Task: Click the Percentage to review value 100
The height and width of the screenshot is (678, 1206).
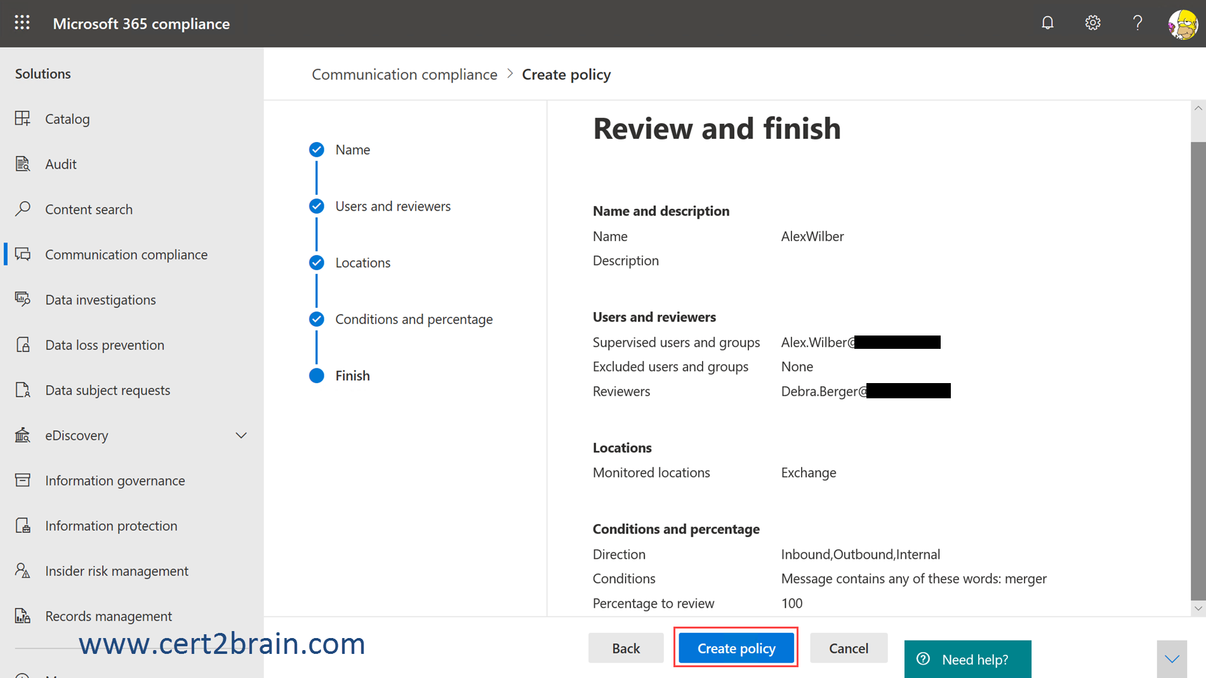Action: pos(792,603)
